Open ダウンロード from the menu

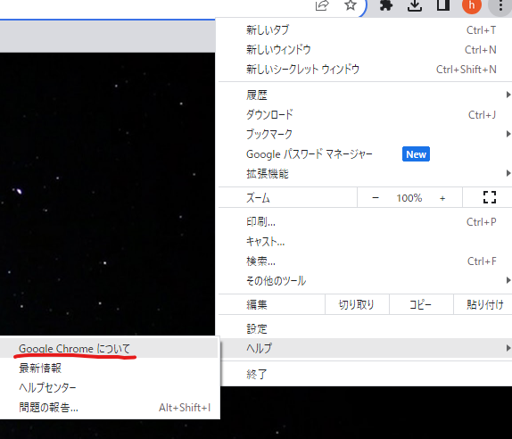point(365,114)
